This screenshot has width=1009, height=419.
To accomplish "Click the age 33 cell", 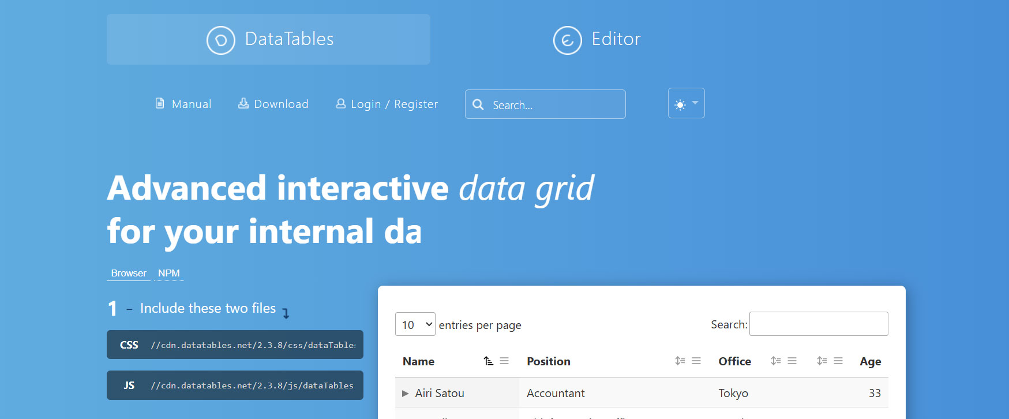I will pyautogui.click(x=875, y=393).
